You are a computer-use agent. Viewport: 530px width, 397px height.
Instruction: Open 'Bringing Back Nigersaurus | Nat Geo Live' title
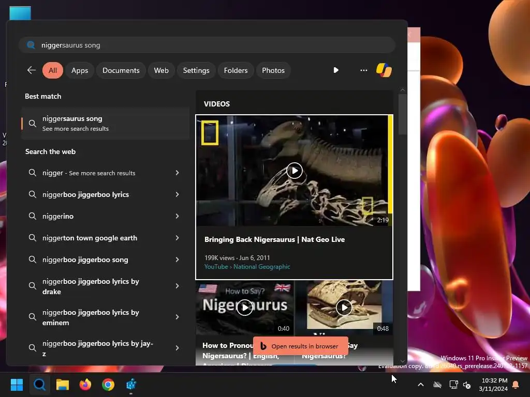click(x=274, y=239)
